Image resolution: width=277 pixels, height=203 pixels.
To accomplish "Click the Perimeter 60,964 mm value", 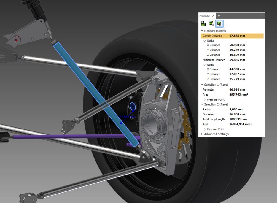I will [237, 90].
